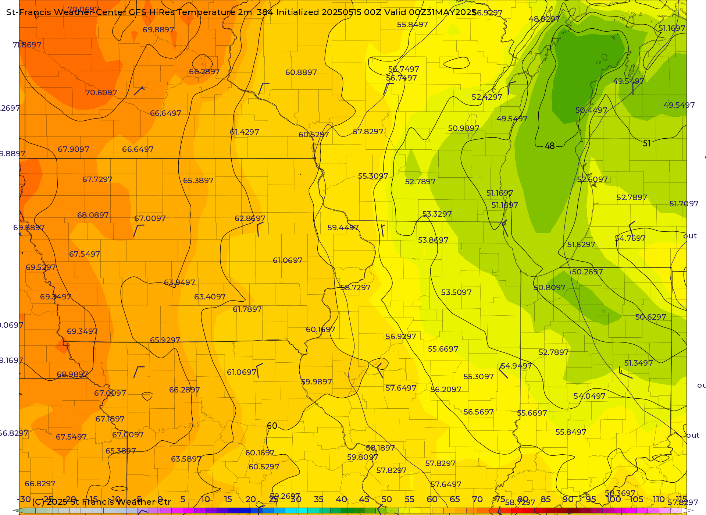Screen dimensions: 706x515
Task: Select the temperature value 59.9897
Action: (317, 382)
